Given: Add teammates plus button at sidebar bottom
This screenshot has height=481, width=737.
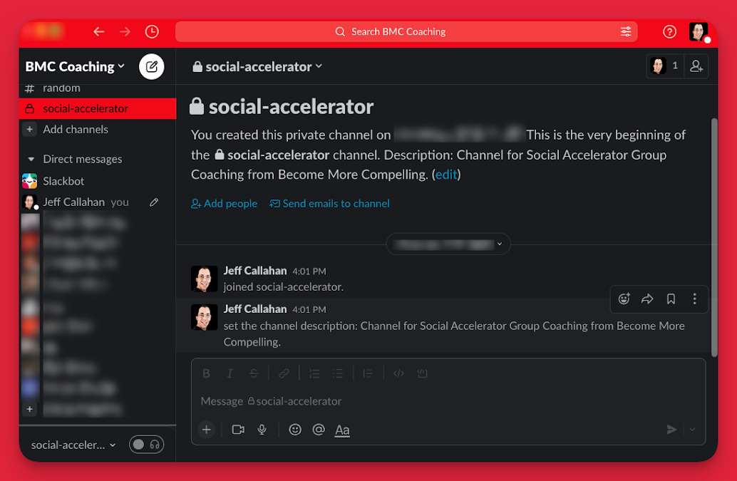Looking at the screenshot, I should [x=30, y=408].
